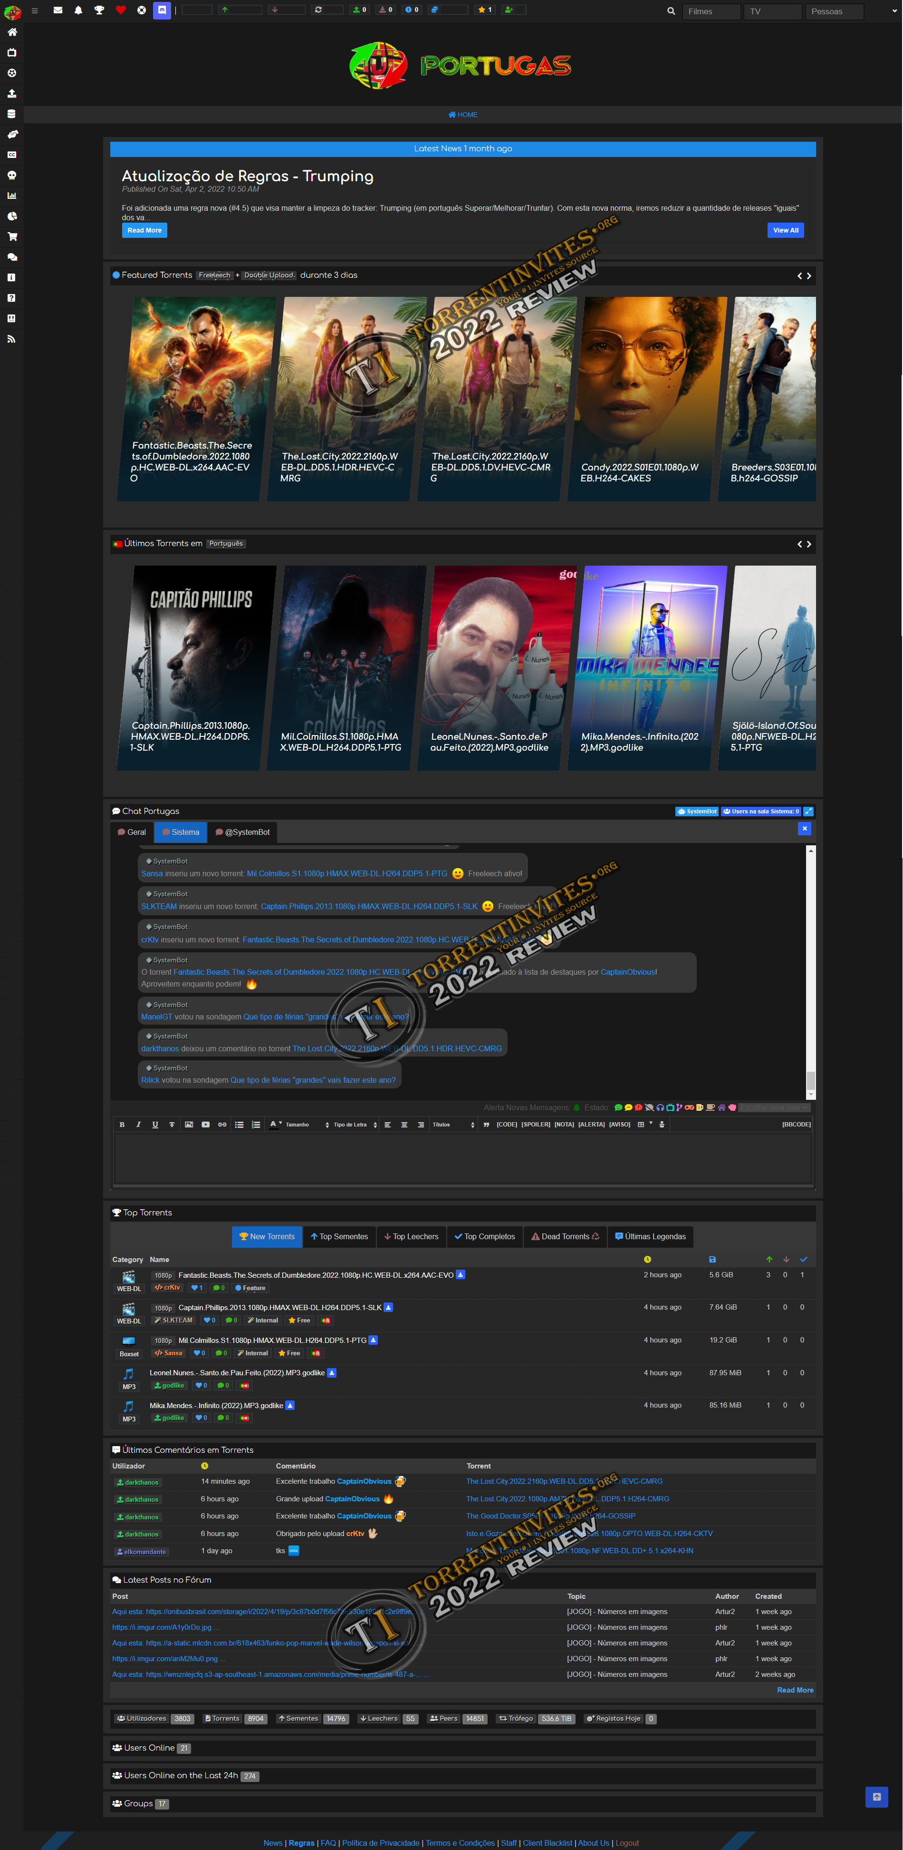Toggle strikethrough in chat editor
The height and width of the screenshot is (1850, 903).
[172, 1125]
